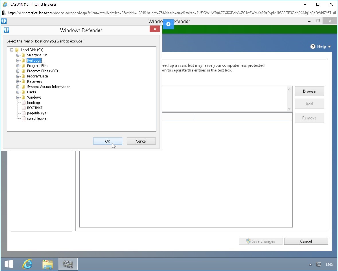
Task: Show hidden system tray icons
Action: click(x=310, y=264)
